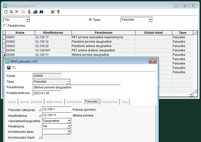Click 'Plastikinė antrinė daugkartinė' cell

104,46
